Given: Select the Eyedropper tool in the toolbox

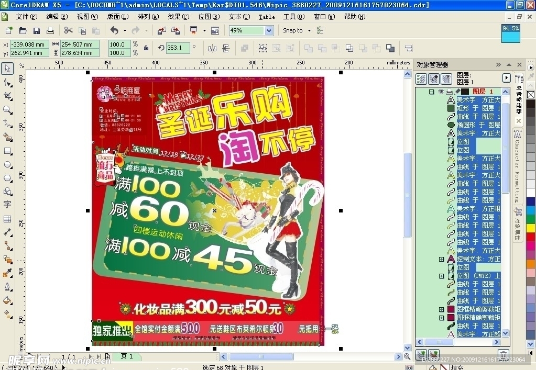Looking at the screenshot, I should [7, 273].
